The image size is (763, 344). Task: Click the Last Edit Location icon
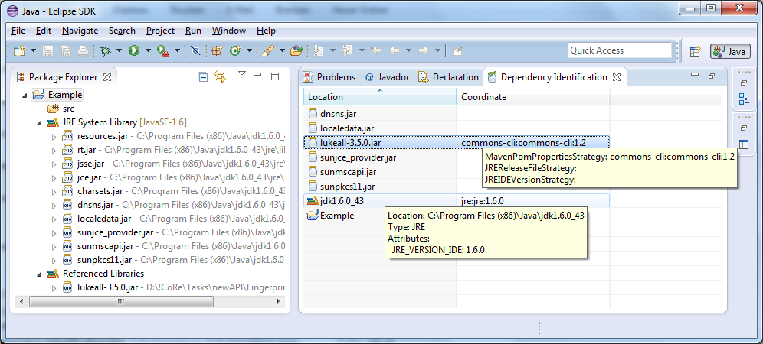pyautogui.click(x=376, y=50)
